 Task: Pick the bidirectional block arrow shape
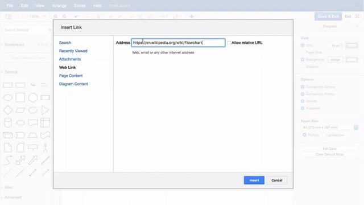[x=20, y=160]
